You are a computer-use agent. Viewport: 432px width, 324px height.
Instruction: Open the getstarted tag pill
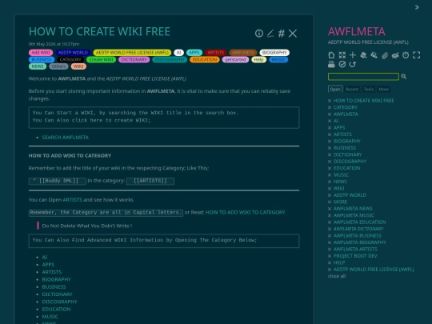click(x=235, y=59)
